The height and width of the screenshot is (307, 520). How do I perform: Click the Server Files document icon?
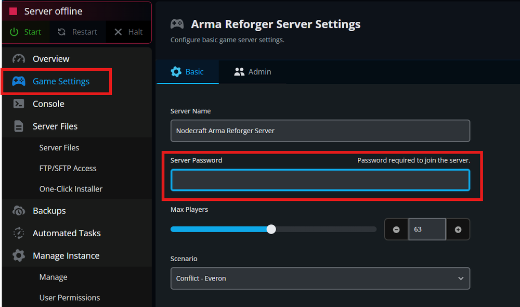pos(19,126)
